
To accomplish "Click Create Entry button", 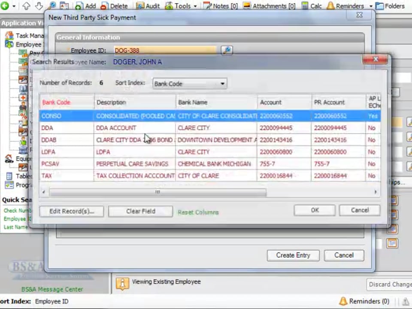I will tap(293, 255).
